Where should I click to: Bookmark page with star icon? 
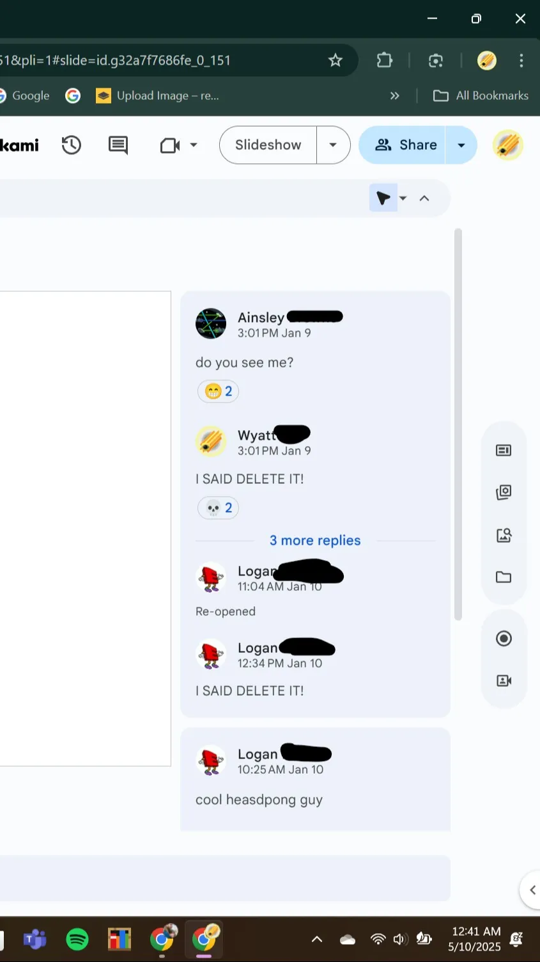335,60
